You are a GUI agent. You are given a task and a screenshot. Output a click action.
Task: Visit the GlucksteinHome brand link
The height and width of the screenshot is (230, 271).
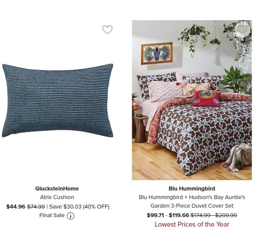(x=57, y=188)
